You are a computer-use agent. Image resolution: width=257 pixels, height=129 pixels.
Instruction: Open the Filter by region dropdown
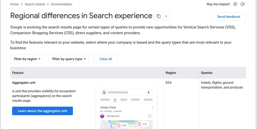tap(27, 59)
